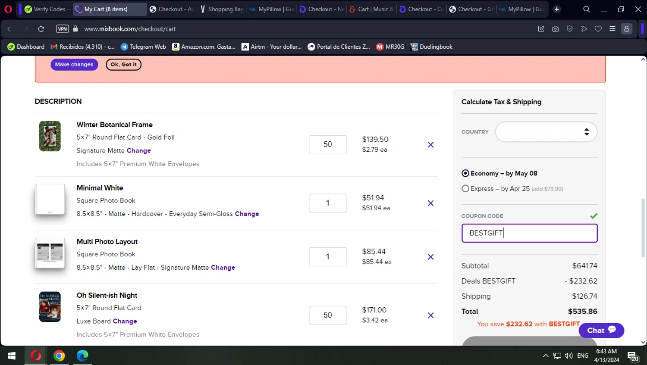The width and height of the screenshot is (647, 365).
Task: Change Multi Photo Layout options
Action: (223, 268)
